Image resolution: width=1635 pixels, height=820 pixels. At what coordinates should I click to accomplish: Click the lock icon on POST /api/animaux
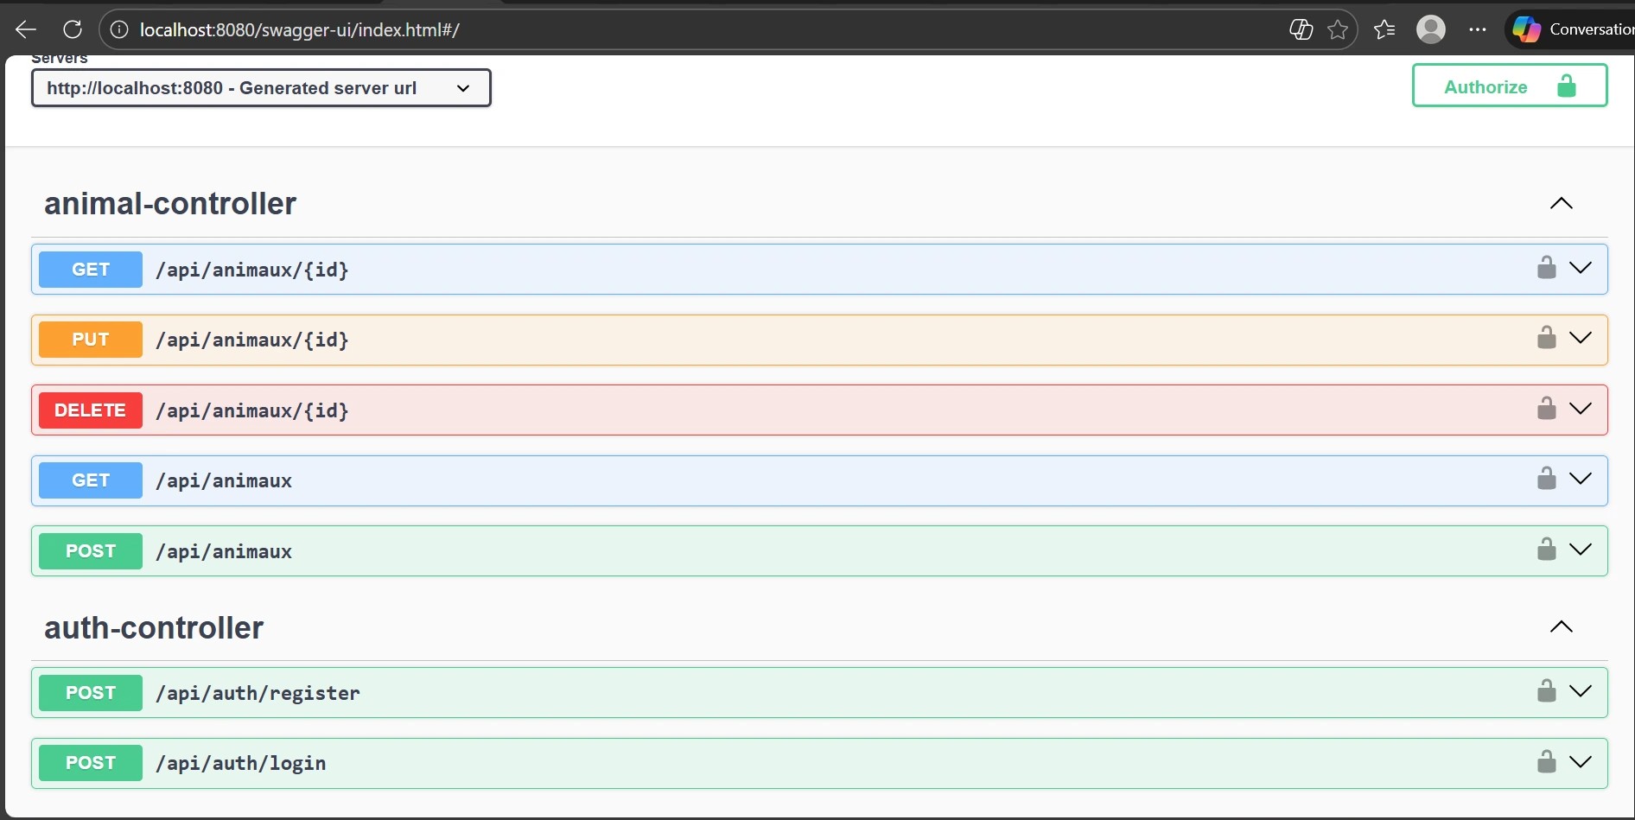(1546, 549)
